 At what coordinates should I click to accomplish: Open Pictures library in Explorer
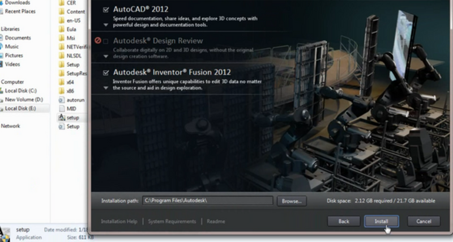[14, 55]
